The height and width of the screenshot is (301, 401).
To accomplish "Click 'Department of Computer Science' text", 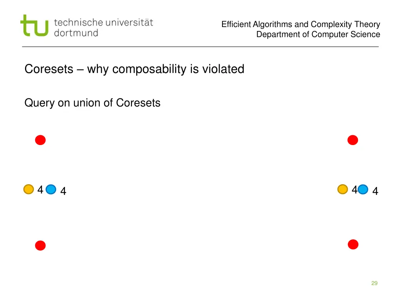I will (318, 34).
